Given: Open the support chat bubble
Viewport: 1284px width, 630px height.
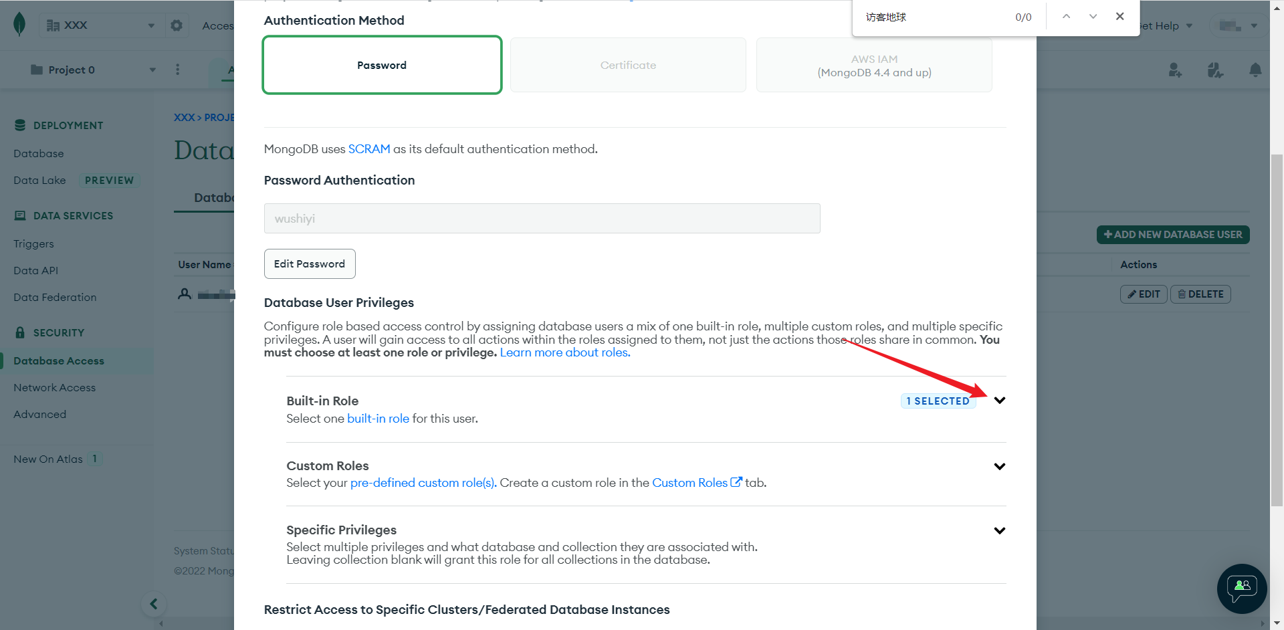Looking at the screenshot, I should (1242, 589).
